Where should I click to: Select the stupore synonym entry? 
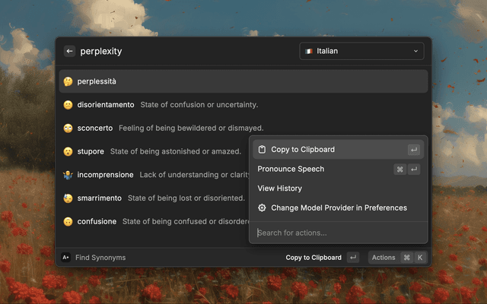91,152
